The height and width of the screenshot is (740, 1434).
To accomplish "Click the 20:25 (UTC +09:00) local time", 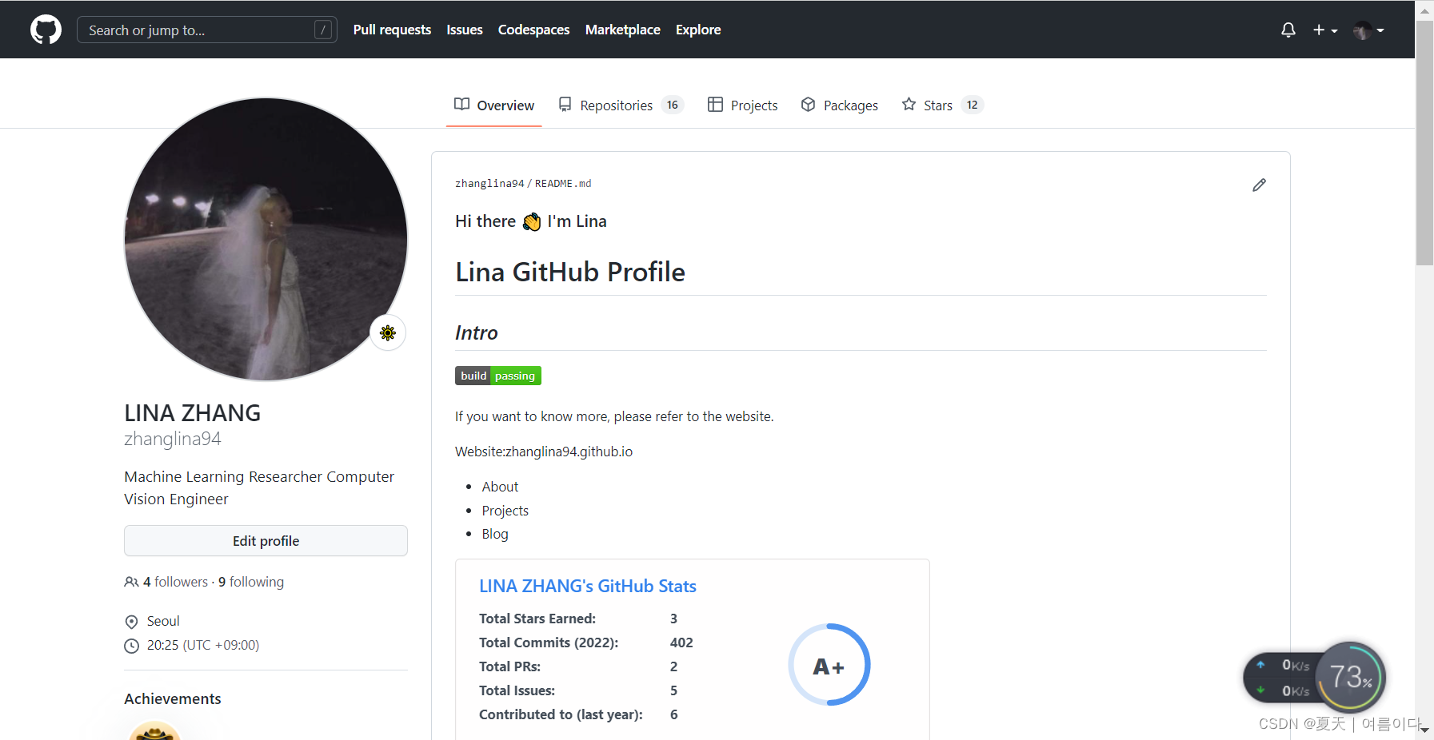I will [203, 645].
